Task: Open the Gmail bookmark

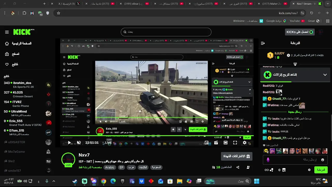Action: pos(314,21)
